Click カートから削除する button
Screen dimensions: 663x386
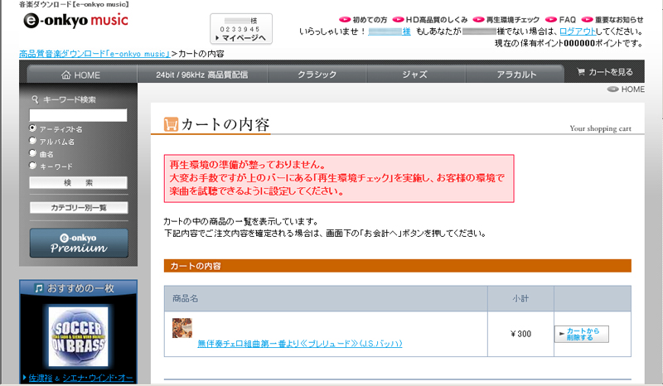(x=582, y=334)
